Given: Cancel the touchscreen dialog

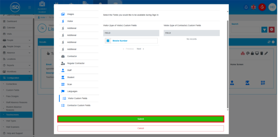Looking at the screenshot, I should point(141,128).
